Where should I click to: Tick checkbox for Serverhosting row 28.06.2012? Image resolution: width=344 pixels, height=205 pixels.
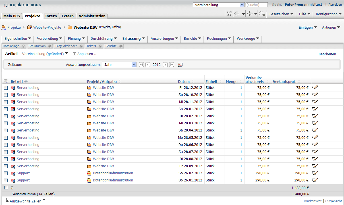point(6,145)
